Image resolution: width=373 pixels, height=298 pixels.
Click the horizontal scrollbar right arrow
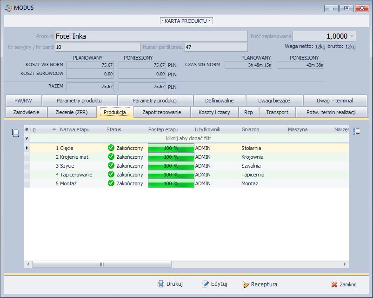pos(345,264)
